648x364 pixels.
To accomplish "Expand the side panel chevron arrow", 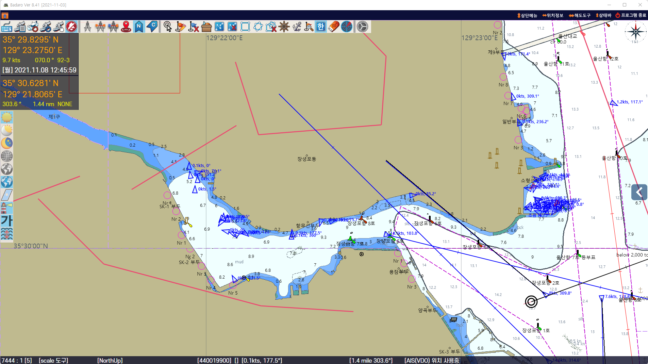I will (639, 192).
